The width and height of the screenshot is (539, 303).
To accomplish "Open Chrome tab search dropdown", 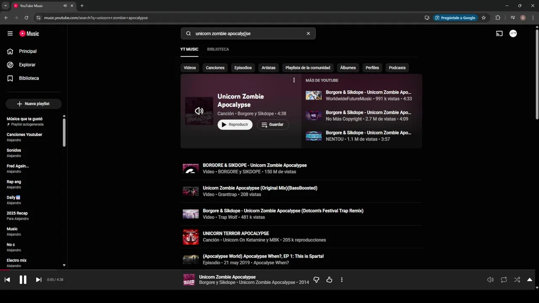I will coord(5,6).
